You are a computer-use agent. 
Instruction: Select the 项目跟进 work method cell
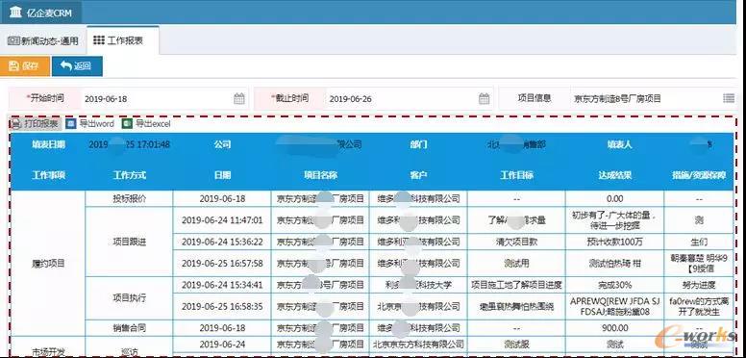click(x=130, y=242)
